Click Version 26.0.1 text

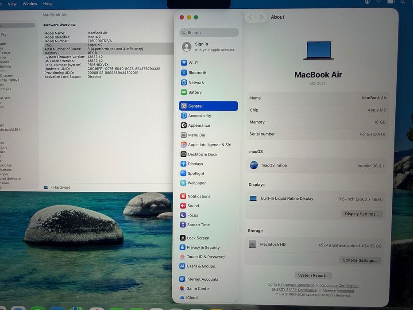(x=371, y=166)
